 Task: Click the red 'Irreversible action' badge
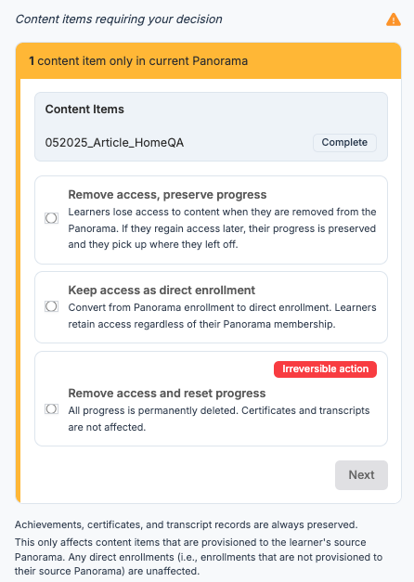coord(325,369)
